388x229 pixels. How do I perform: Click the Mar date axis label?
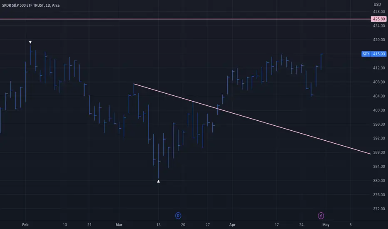[x=119, y=225]
